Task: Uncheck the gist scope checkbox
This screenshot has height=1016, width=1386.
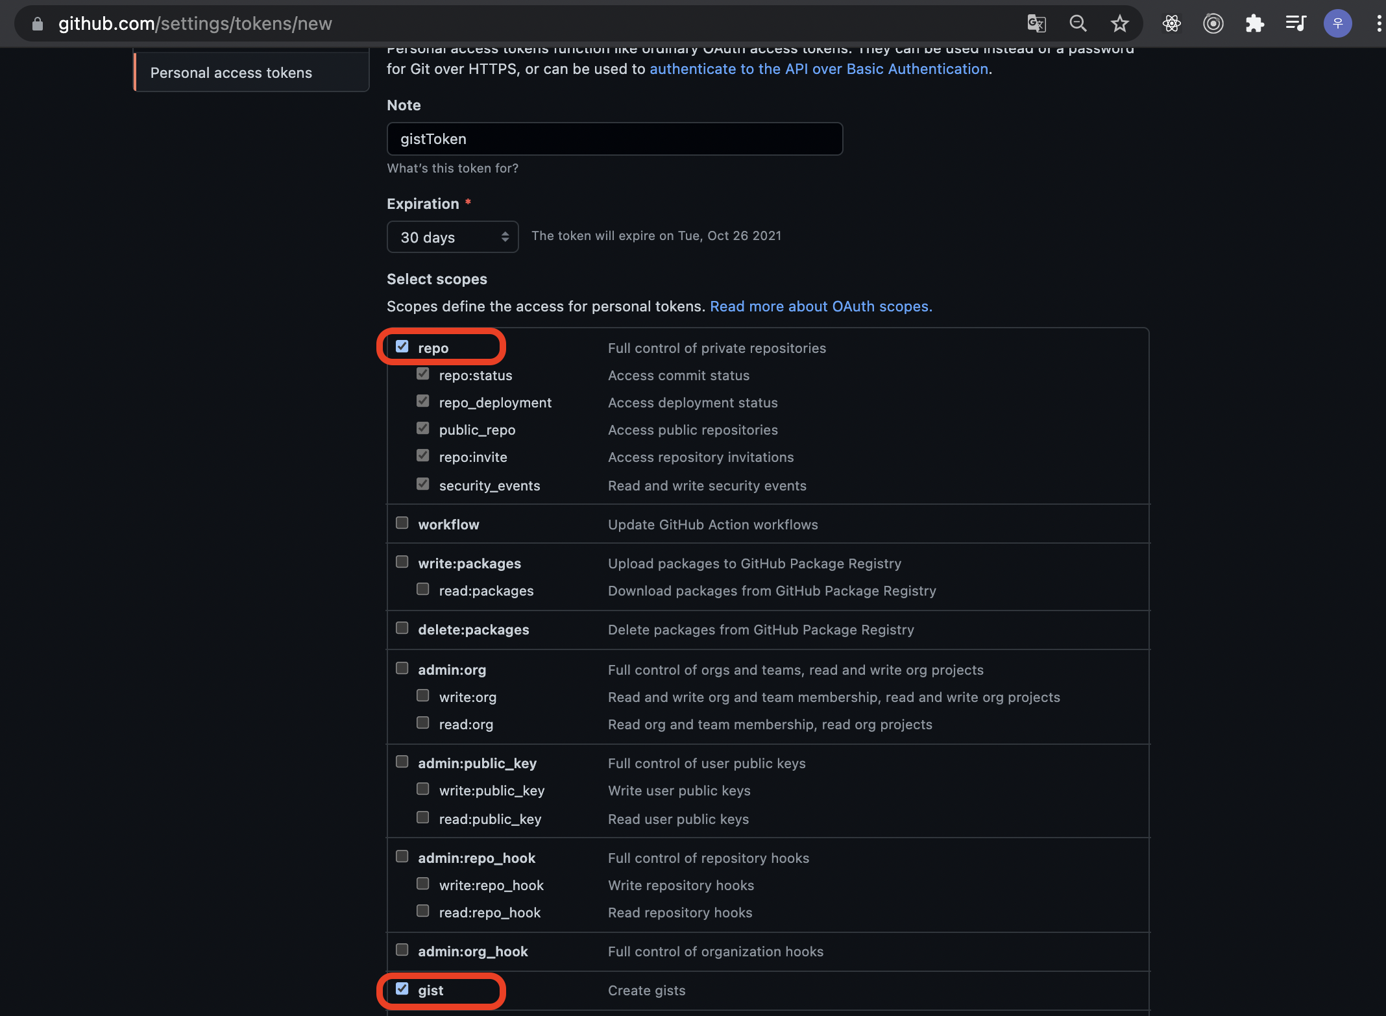Action: (x=402, y=989)
